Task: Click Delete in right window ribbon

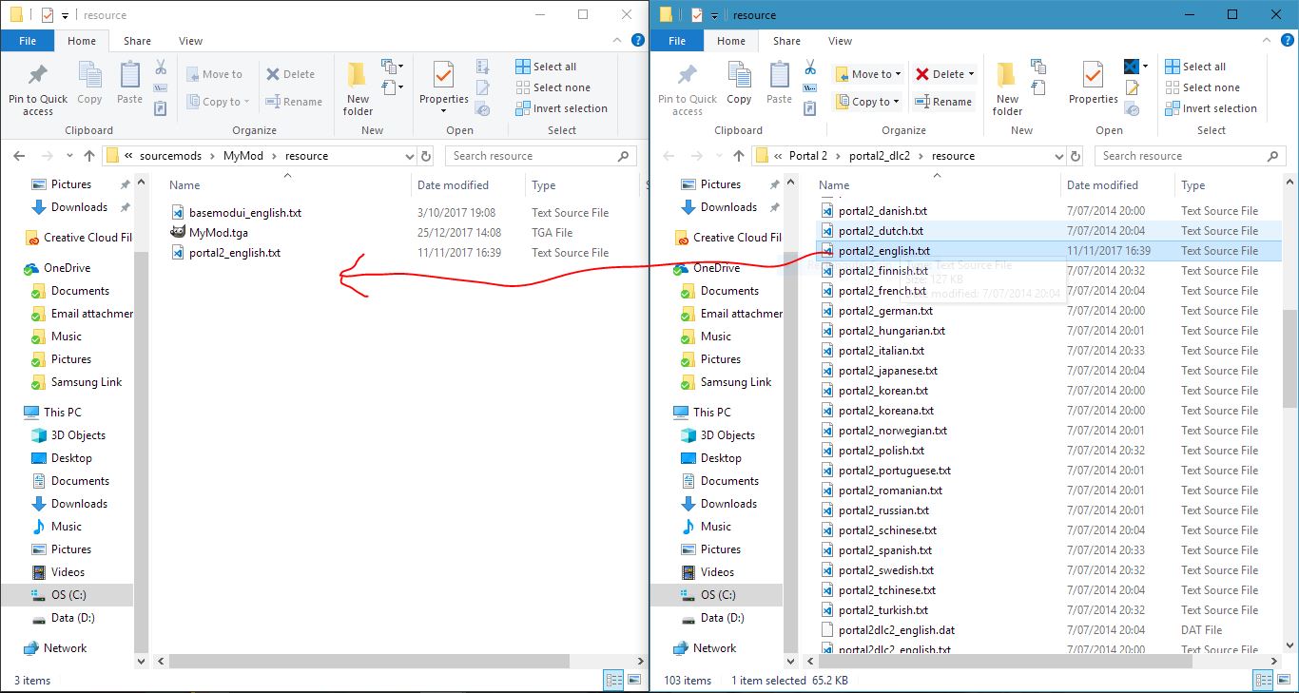Action: pos(940,74)
